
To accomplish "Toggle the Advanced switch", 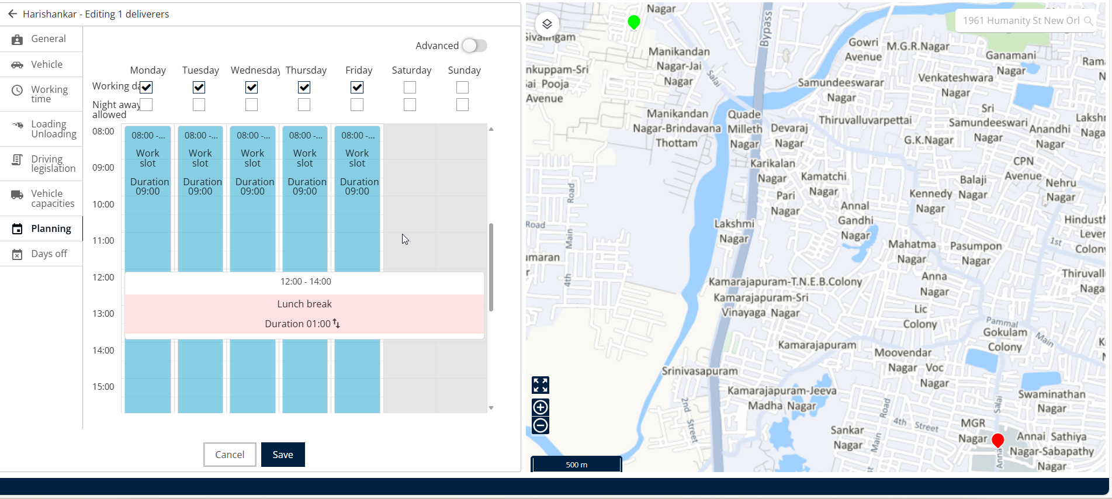I will point(474,46).
